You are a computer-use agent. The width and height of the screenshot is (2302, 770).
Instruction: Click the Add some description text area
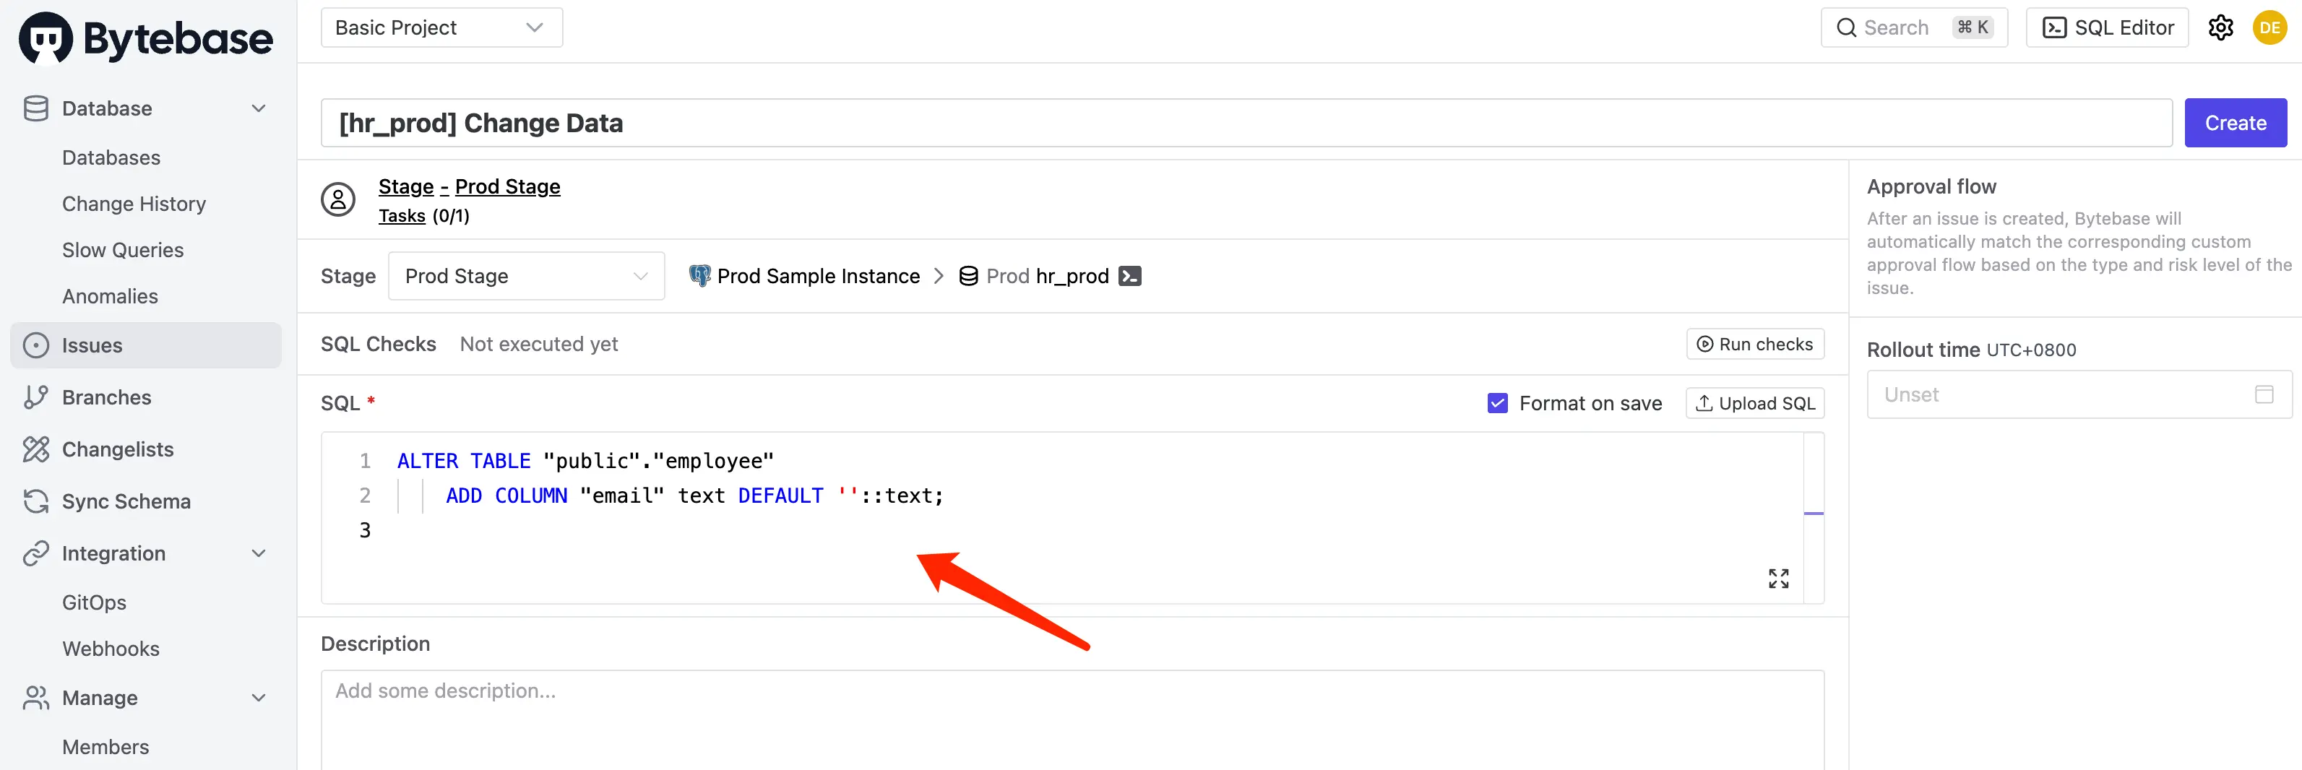[1072, 714]
